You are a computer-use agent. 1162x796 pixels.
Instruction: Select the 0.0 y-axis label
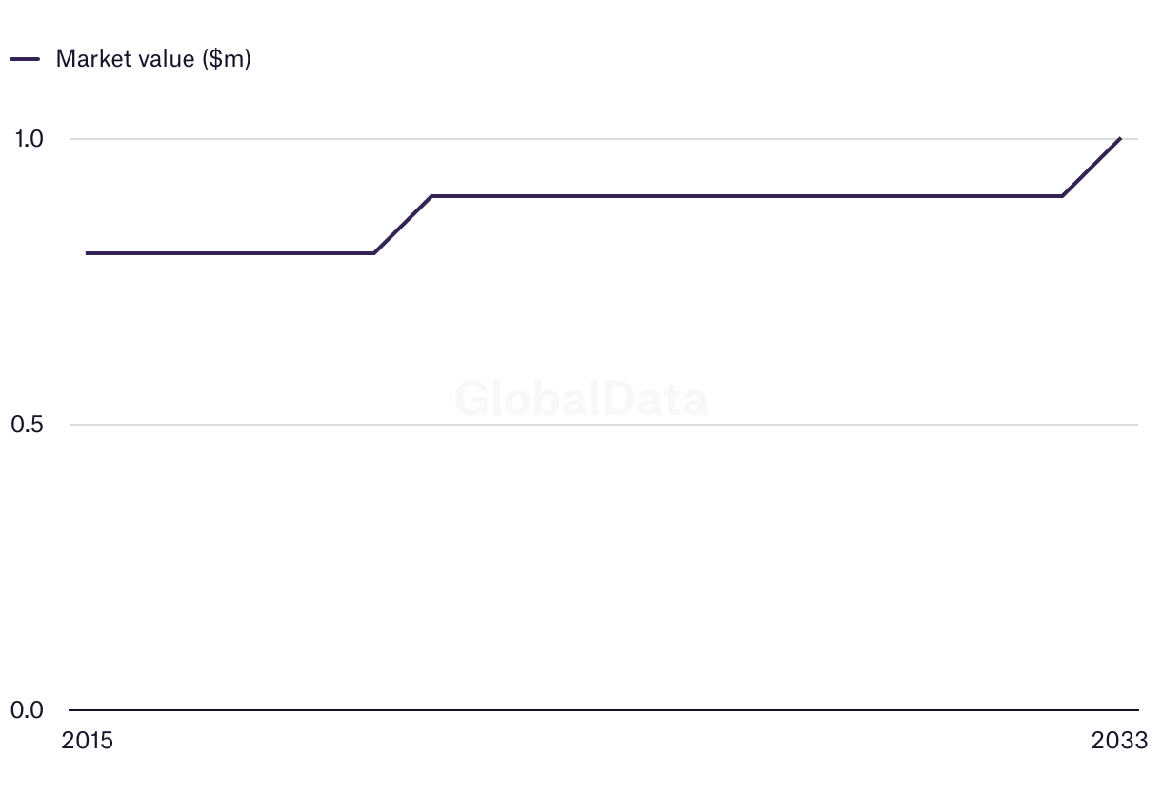[29, 710]
